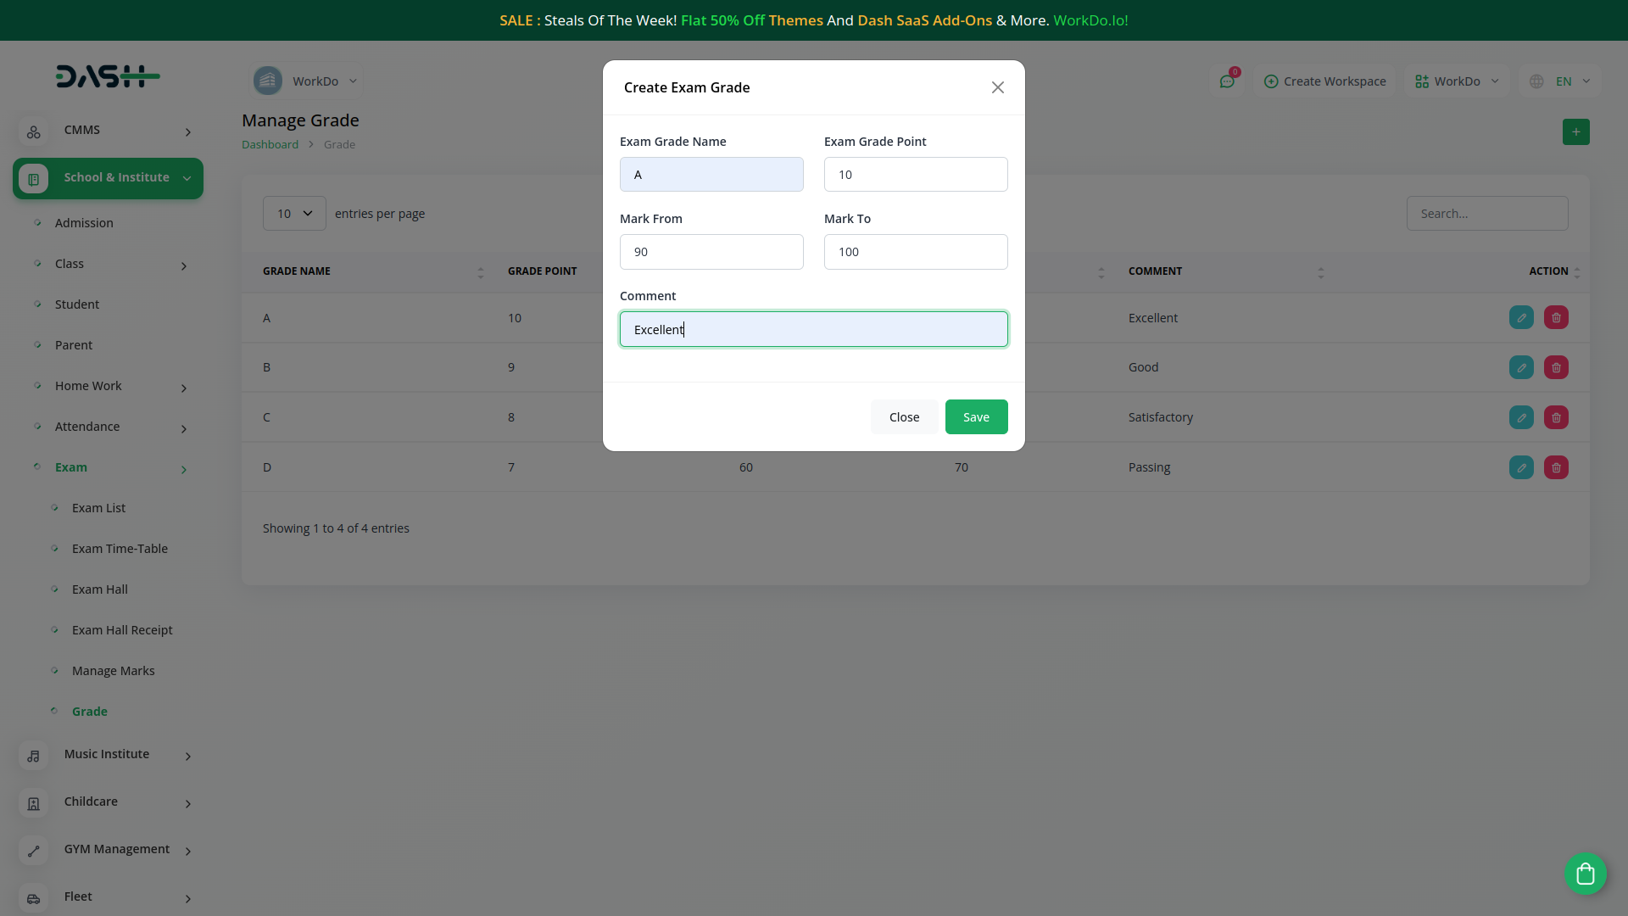This screenshot has width=1628, height=916.
Task: Expand the Music Institute menu
Action: (x=106, y=754)
